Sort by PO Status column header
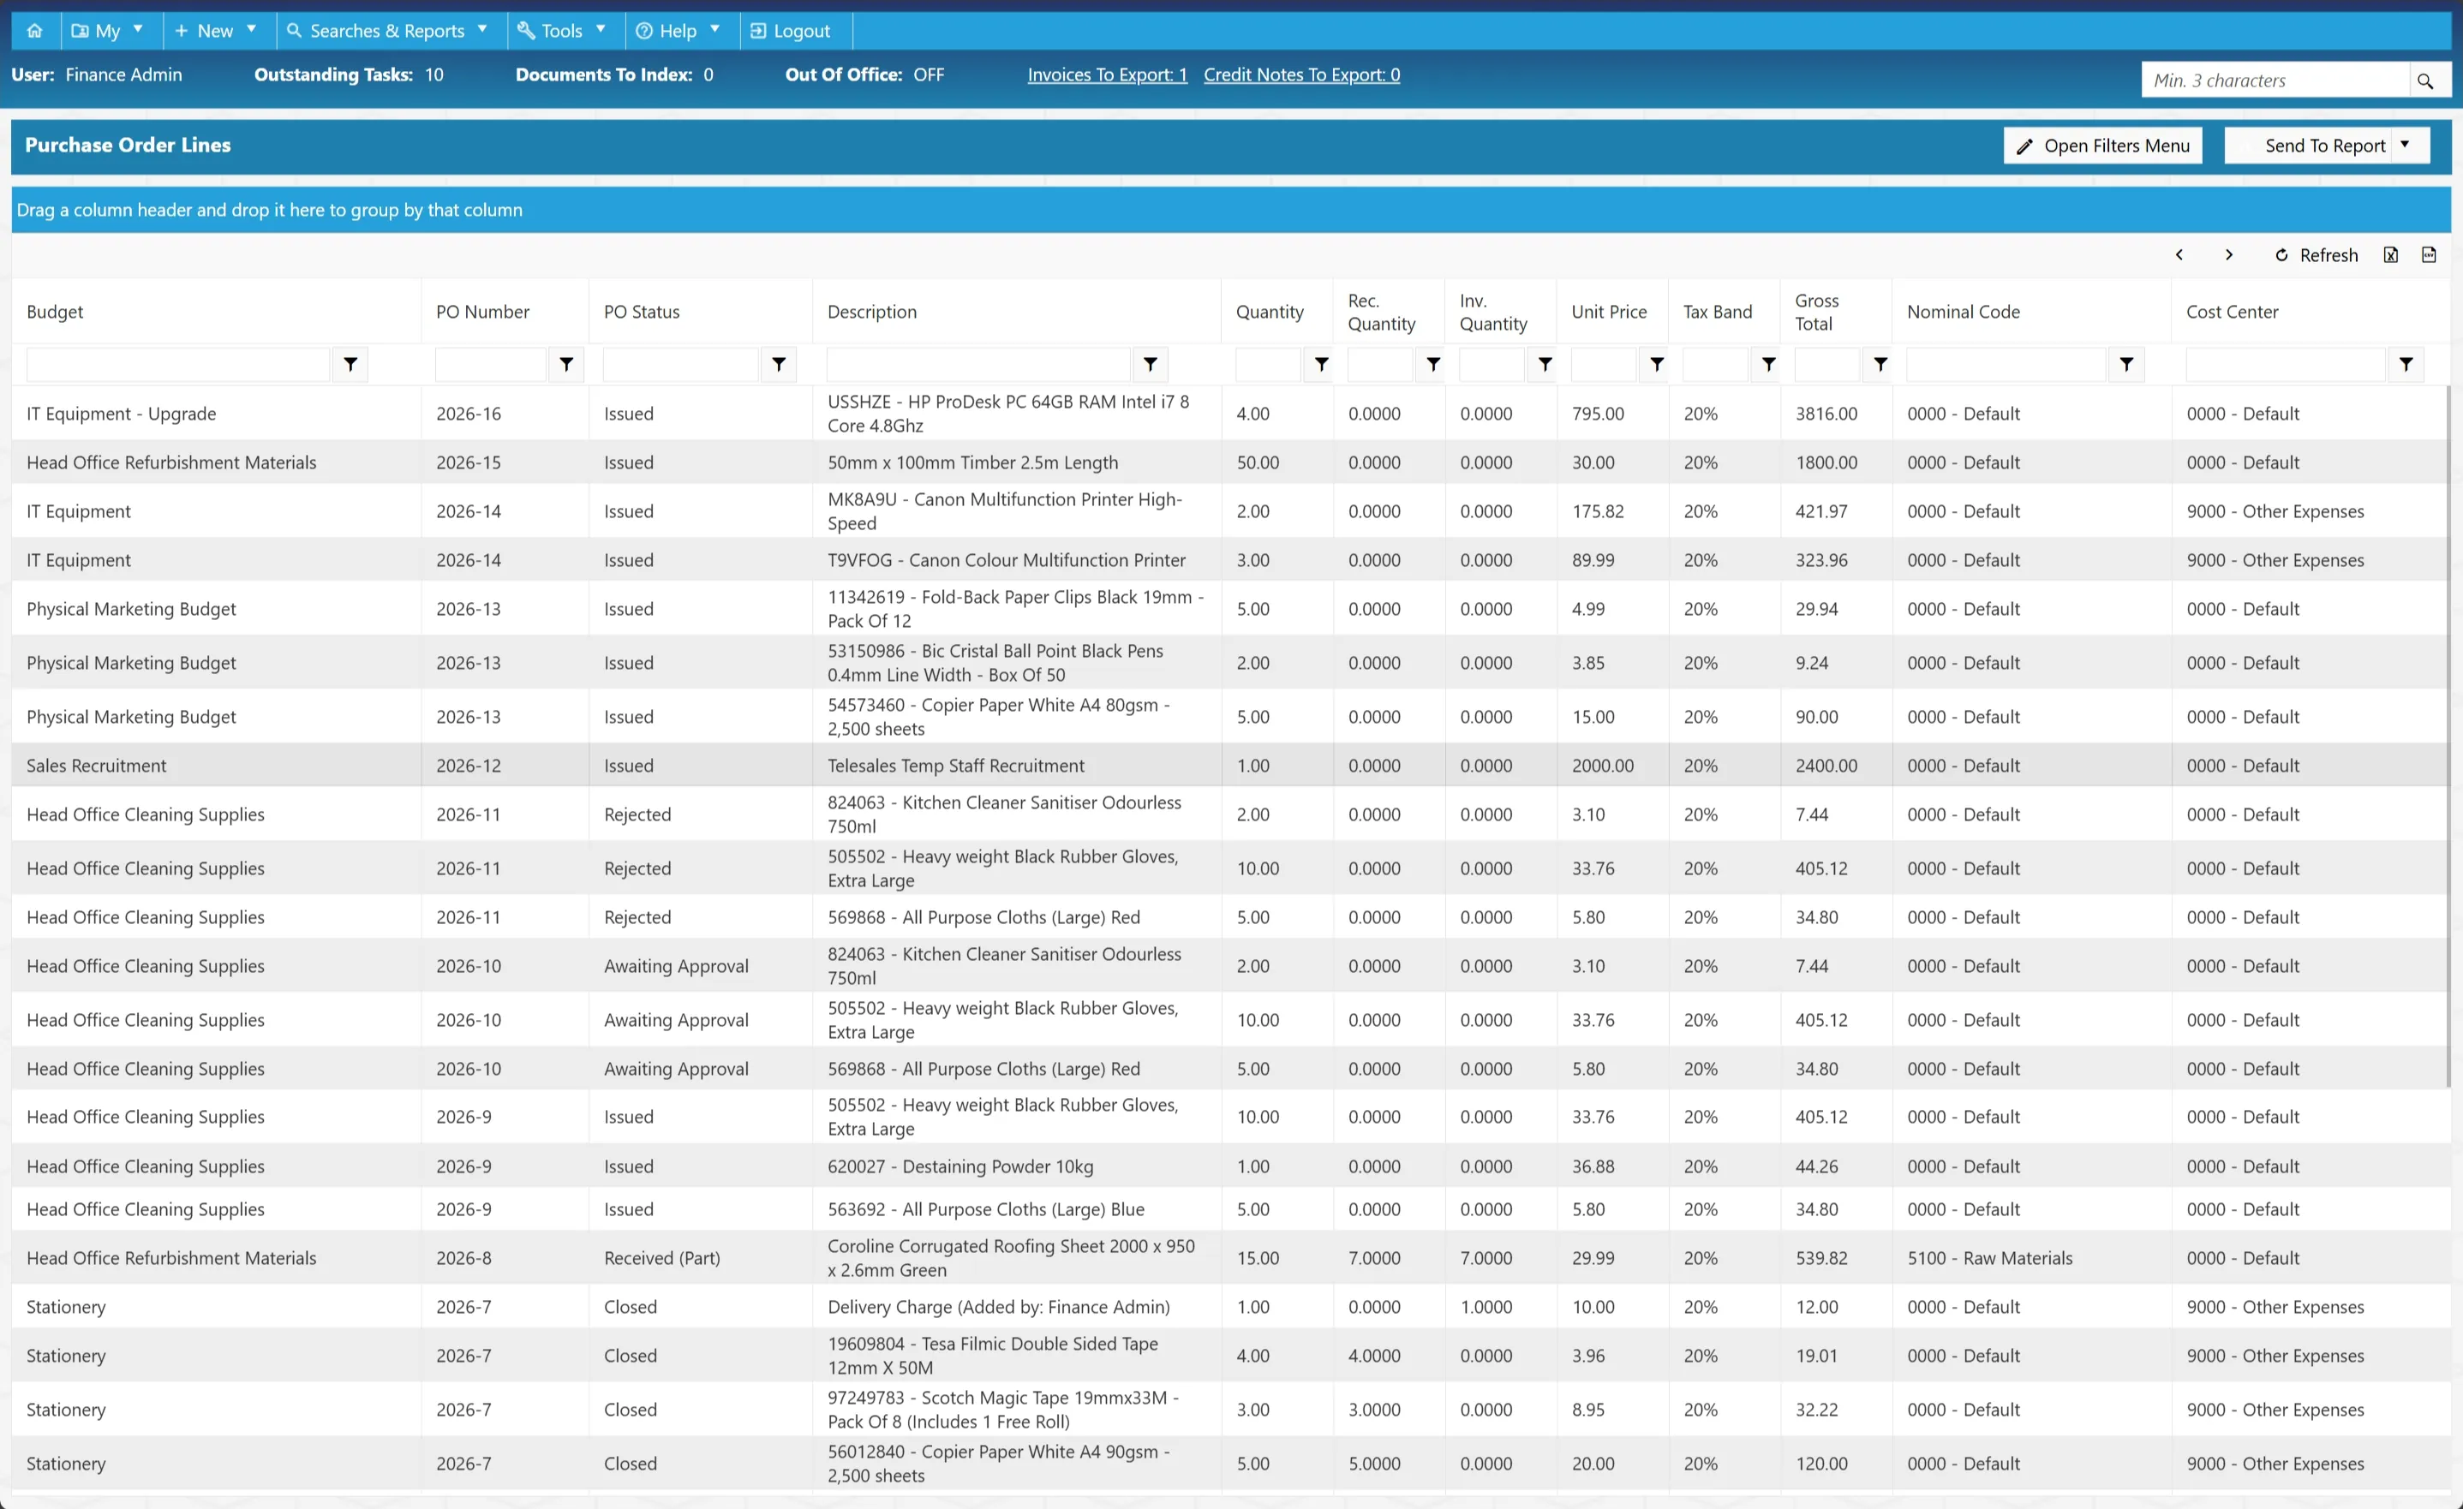2463x1509 pixels. pyautogui.click(x=642, y=312)
